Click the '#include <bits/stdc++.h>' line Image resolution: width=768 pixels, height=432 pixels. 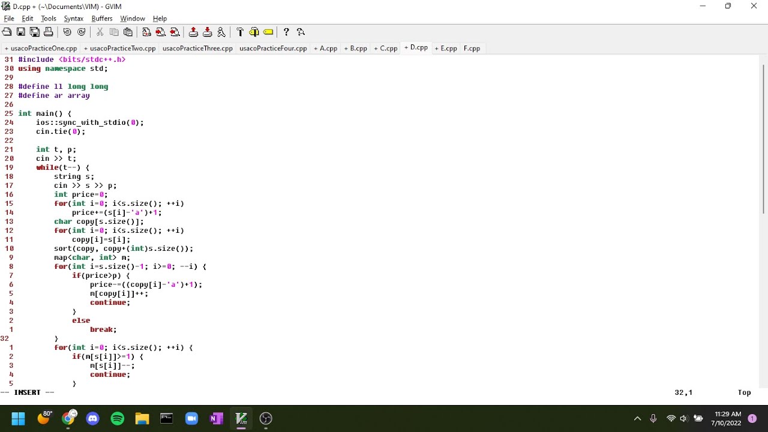[x=72, y=59]
